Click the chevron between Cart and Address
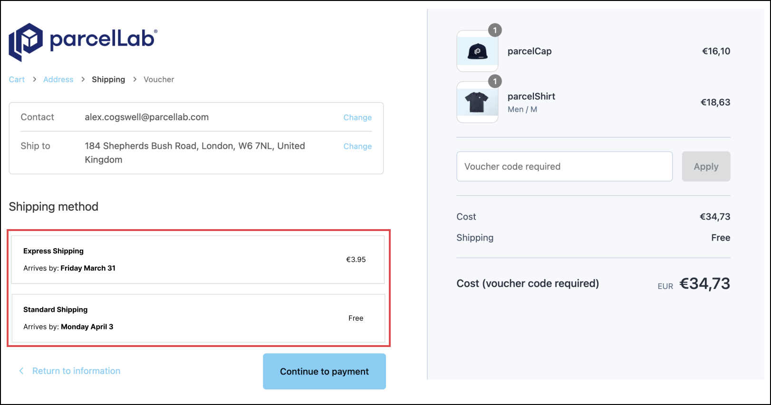This screenshot has height=405, width=771. pos(34,79)
